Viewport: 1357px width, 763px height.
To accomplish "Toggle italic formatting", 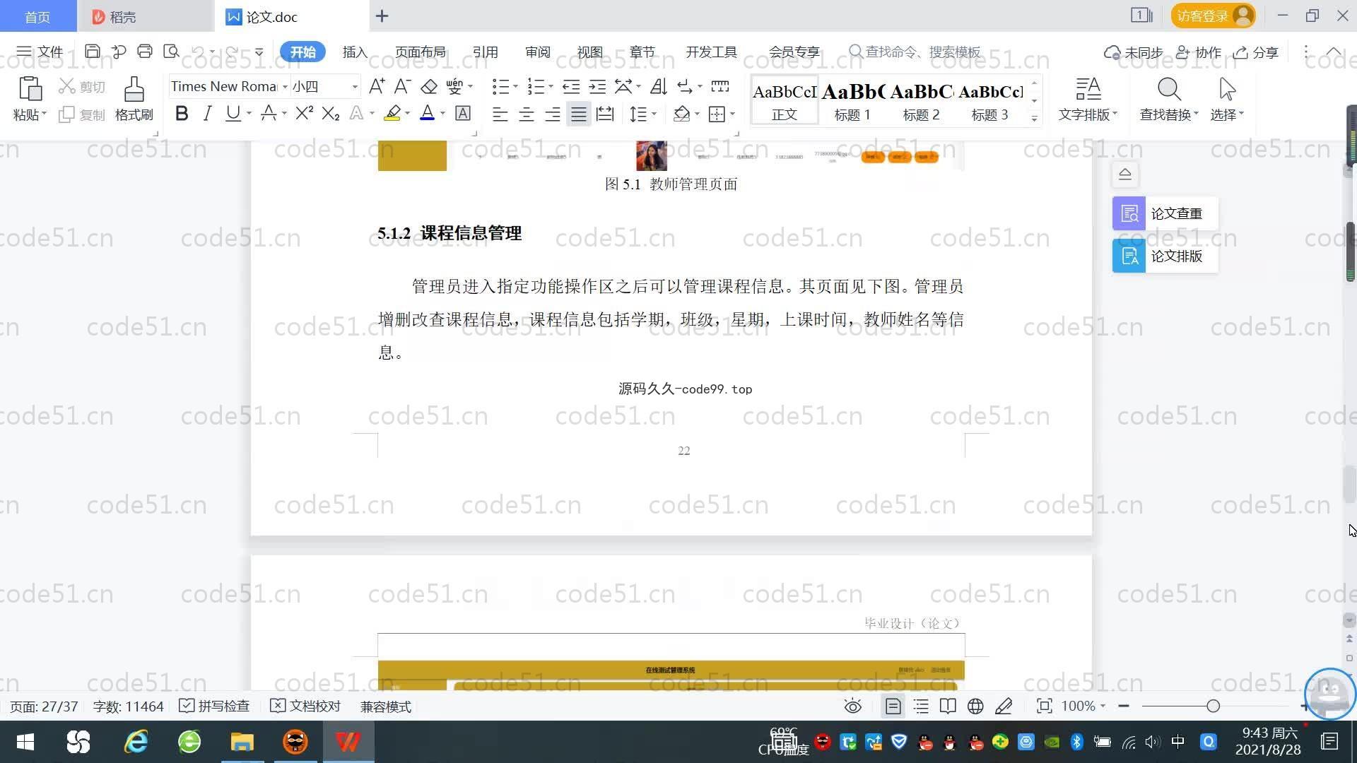I will 207,113.
